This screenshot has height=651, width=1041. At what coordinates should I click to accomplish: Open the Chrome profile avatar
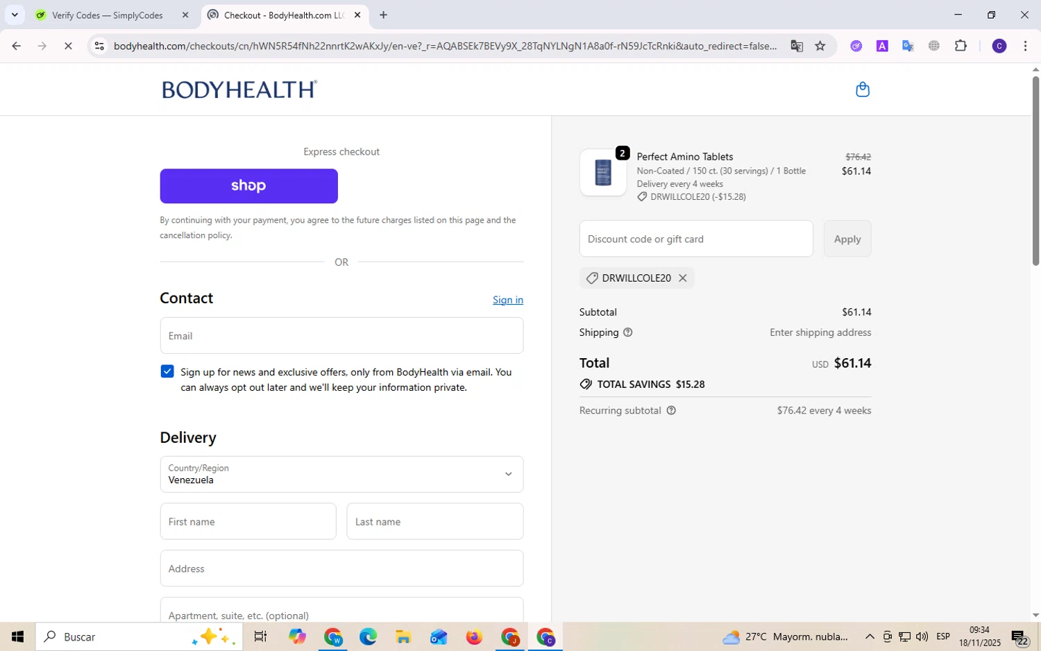point(999,46)
